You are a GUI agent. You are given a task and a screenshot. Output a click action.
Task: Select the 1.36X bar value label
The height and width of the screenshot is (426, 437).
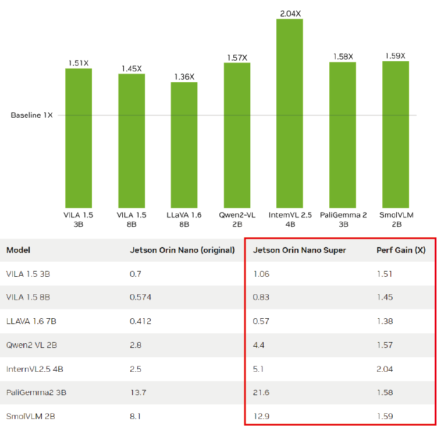point(184,77)
